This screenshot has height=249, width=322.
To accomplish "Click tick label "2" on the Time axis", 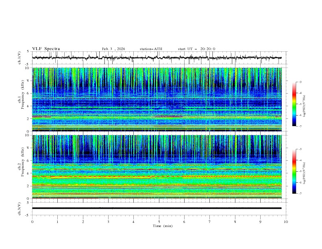I will pos(83,222).
